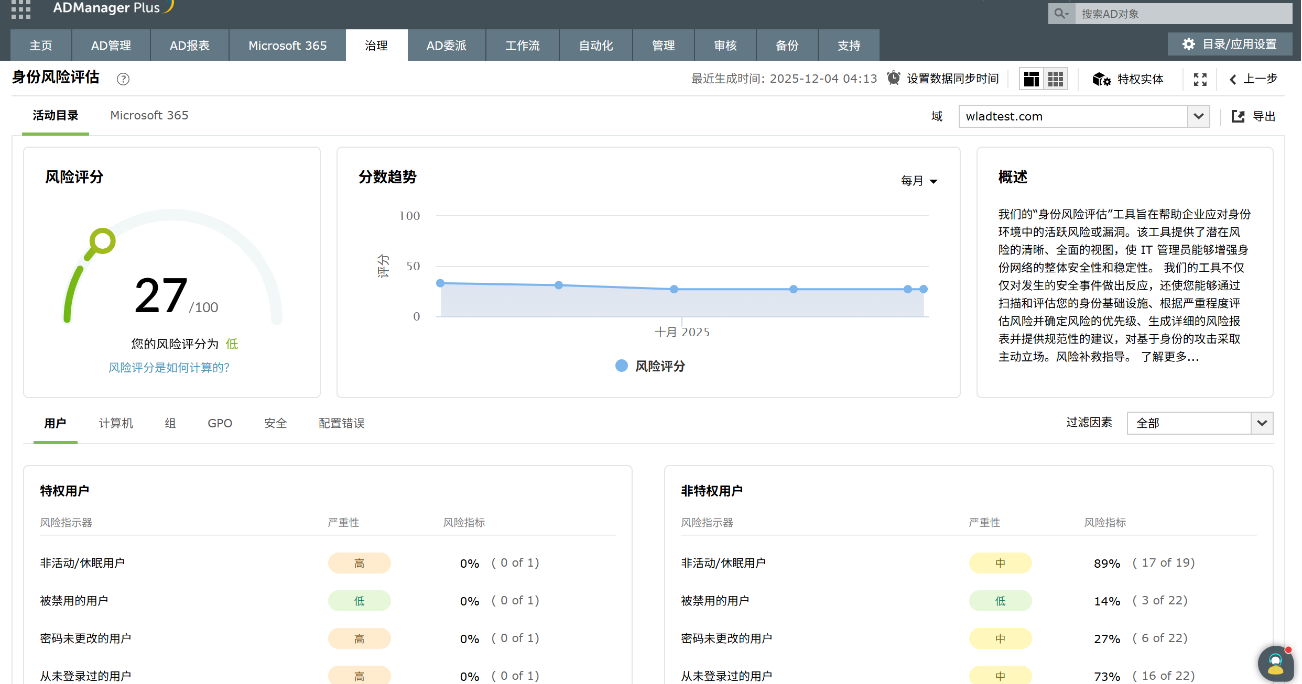
Task: Open privileged entities (特权实体) icon
Action: 1101,79
